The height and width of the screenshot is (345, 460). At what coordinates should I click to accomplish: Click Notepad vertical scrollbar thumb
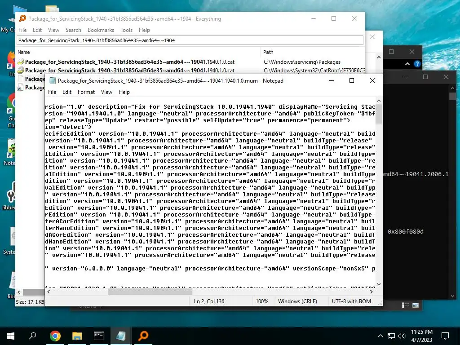tap(379, 114)
